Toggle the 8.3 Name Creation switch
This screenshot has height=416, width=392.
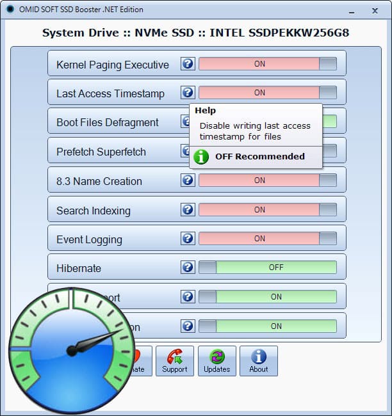268,180
